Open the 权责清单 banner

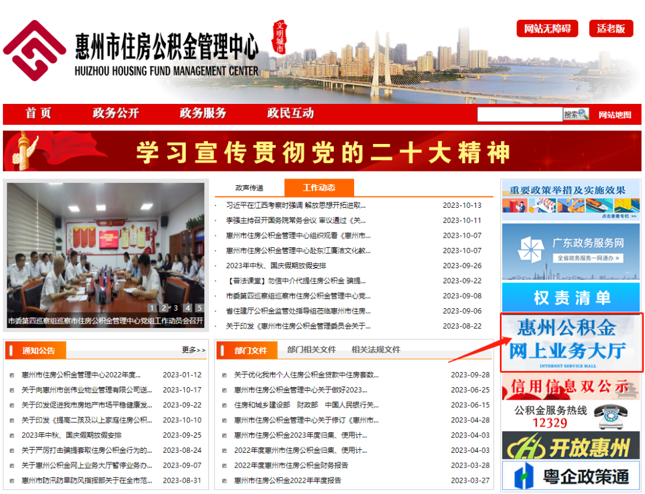point(571,296)
